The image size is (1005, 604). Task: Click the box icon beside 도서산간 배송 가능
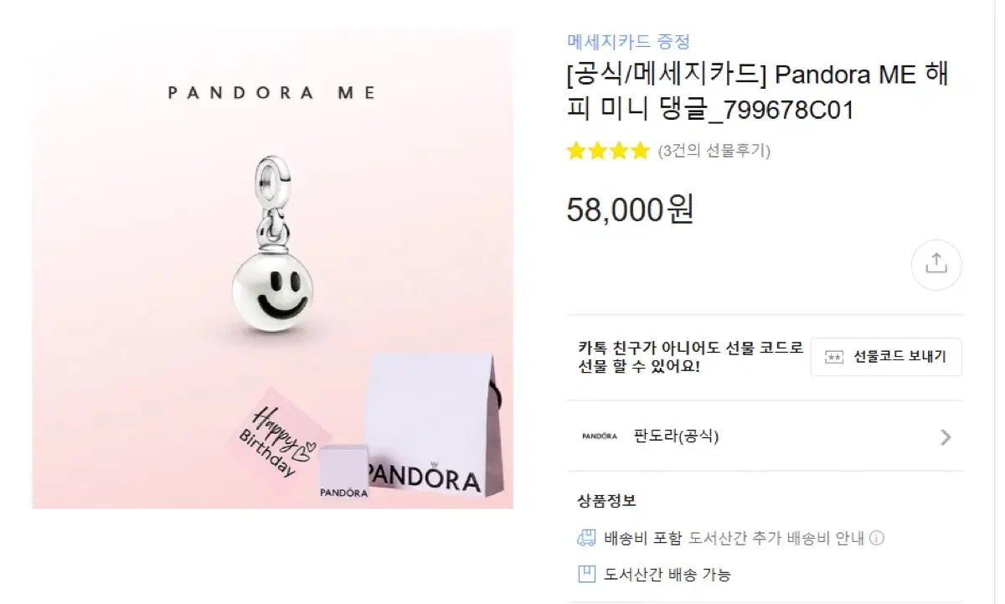tap(587, 574)
